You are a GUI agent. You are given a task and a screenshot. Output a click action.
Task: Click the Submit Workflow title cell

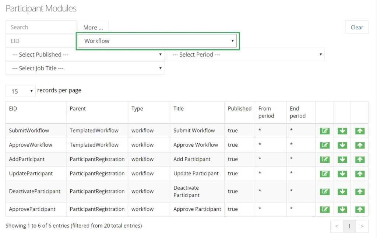click(x=197, y=131)
